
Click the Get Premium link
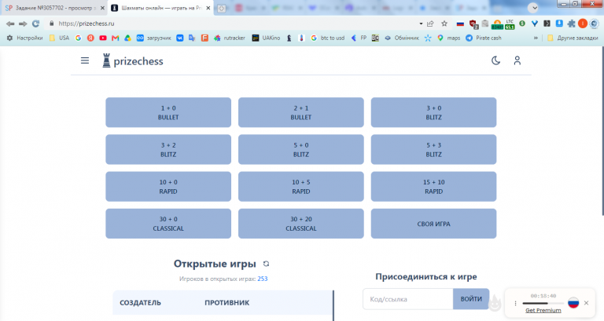pyautogui.click(x=543, y=310)
